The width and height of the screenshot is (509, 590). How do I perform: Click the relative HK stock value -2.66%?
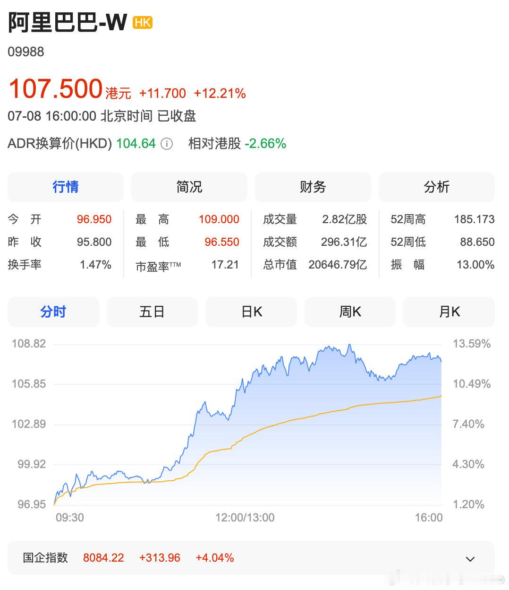(x=265, y=144)
